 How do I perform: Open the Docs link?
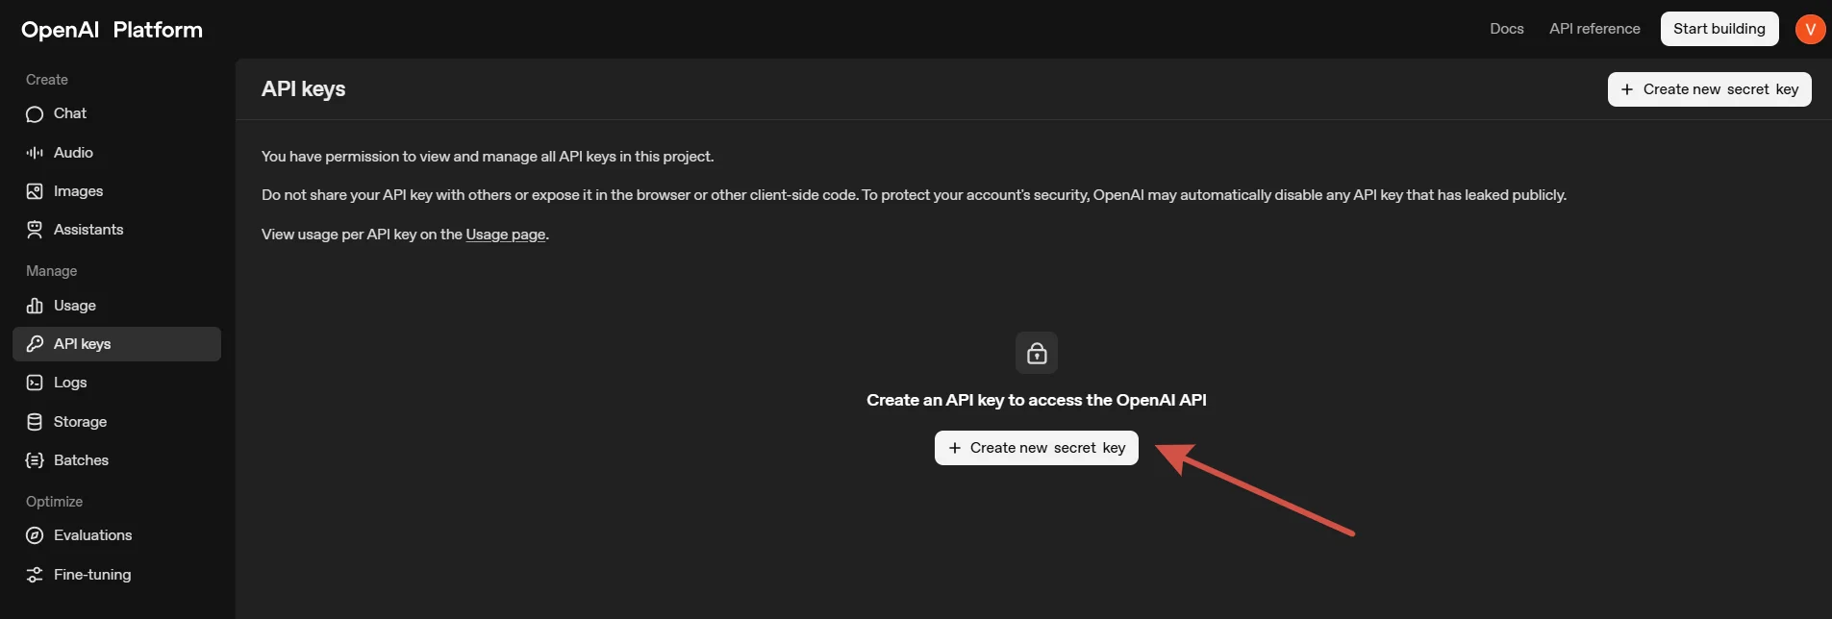(x=1507, y=29)
